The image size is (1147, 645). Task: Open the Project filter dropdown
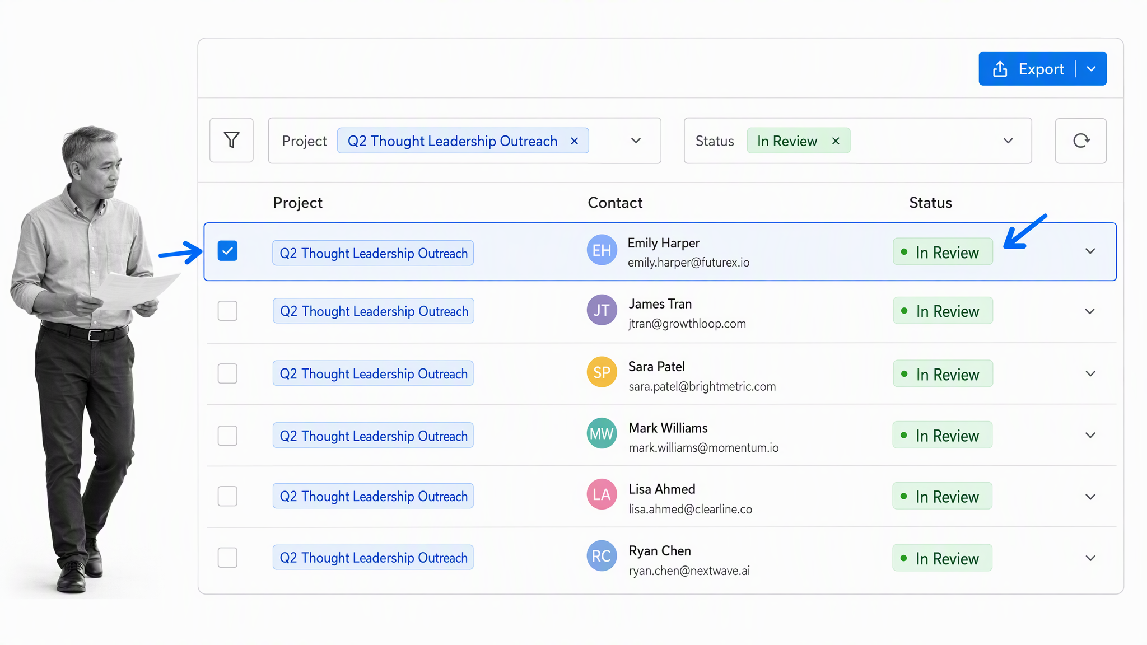click(x=636, y=141)
